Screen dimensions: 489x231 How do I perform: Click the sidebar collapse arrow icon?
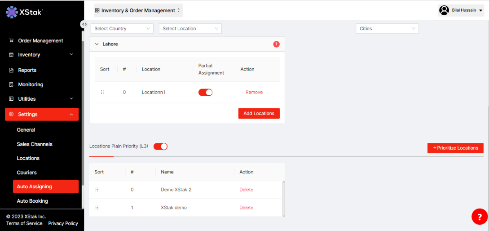click(x=84, y=24)
